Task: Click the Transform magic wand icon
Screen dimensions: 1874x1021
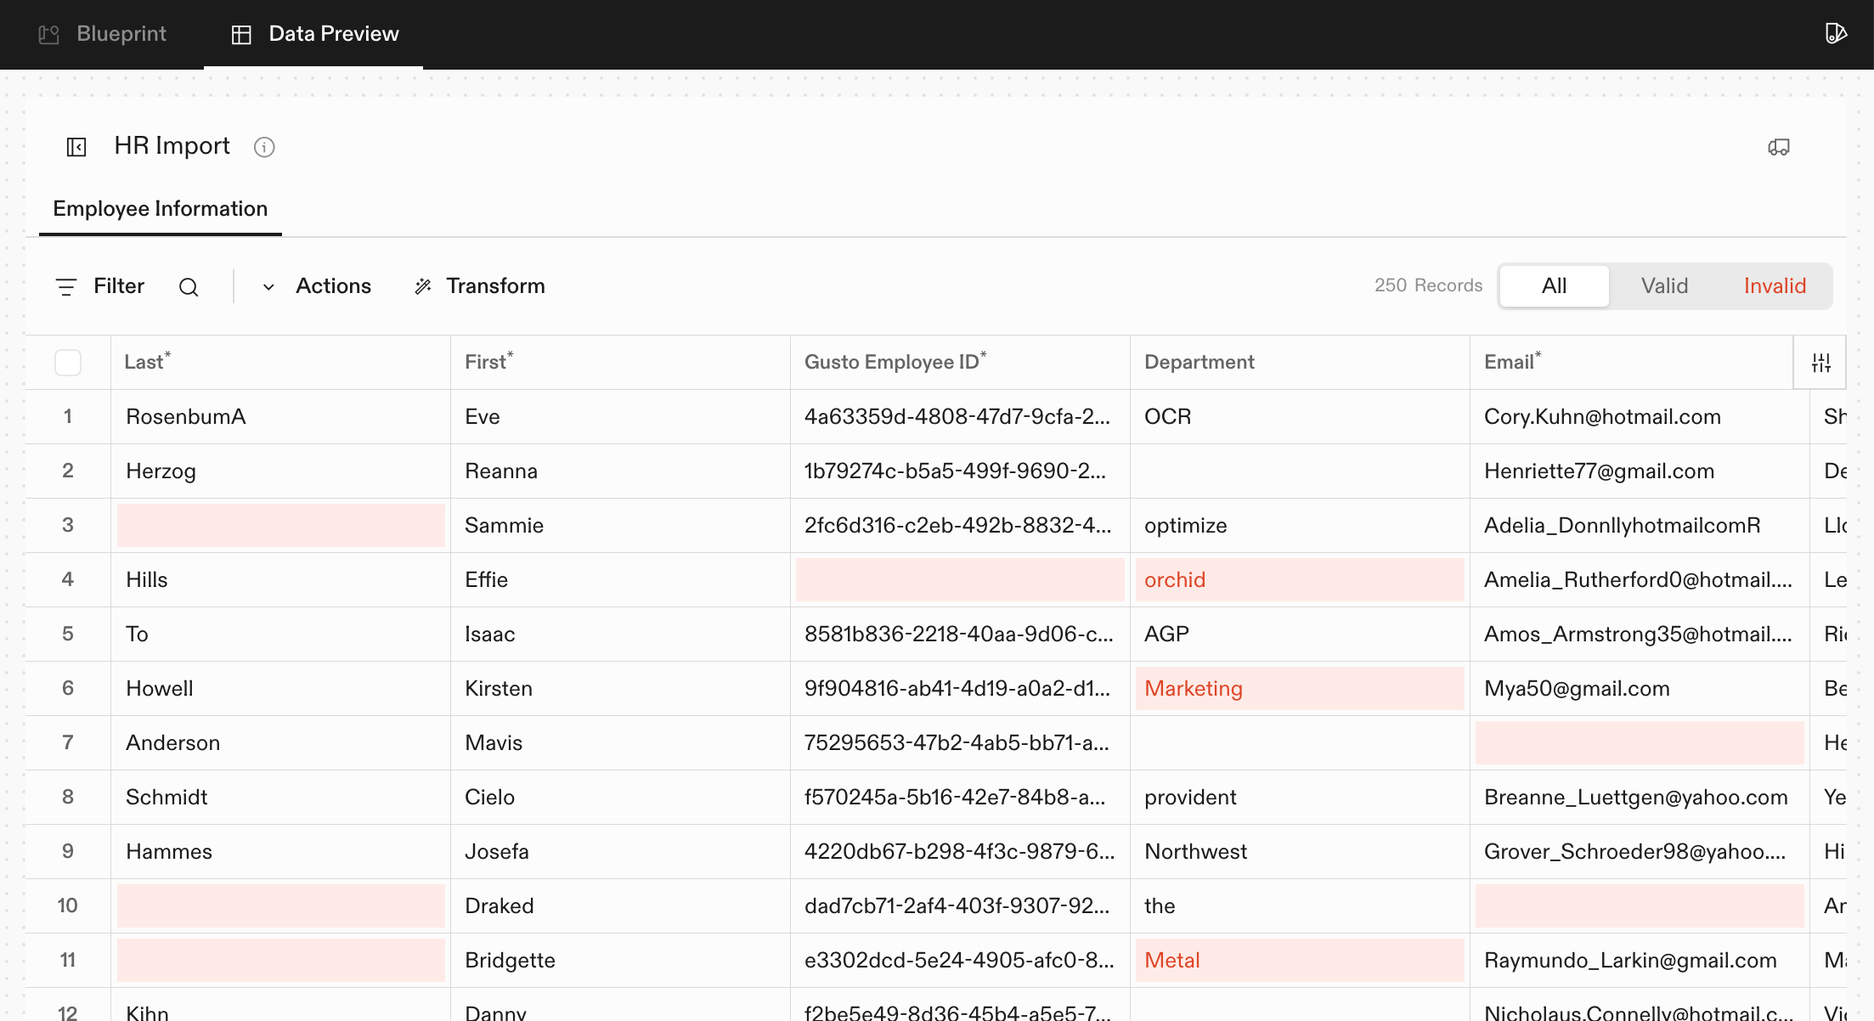Action: click(x=423, y=286)
